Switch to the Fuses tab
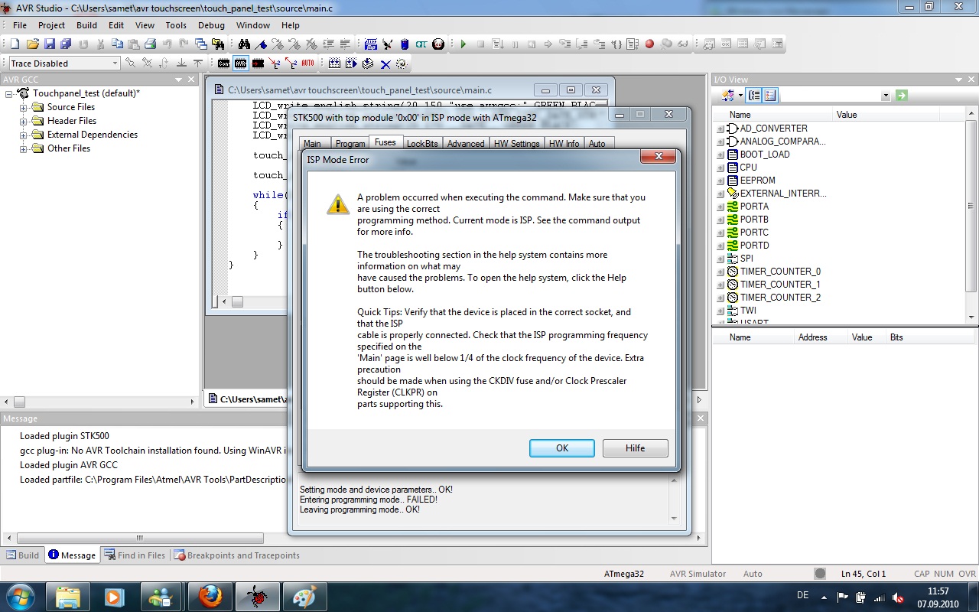Image resolution: width=979 pixels, height=612 pixels. (x=385, y=143)
